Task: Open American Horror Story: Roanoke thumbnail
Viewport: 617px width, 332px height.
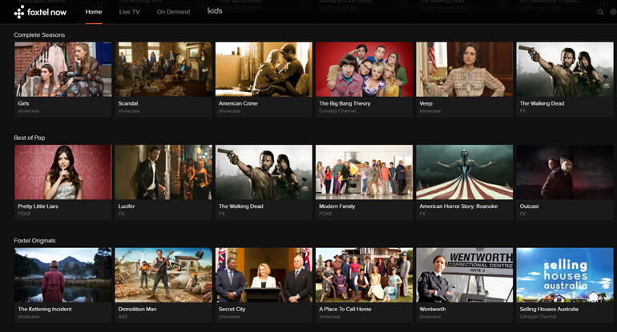Action: point(465,172)
